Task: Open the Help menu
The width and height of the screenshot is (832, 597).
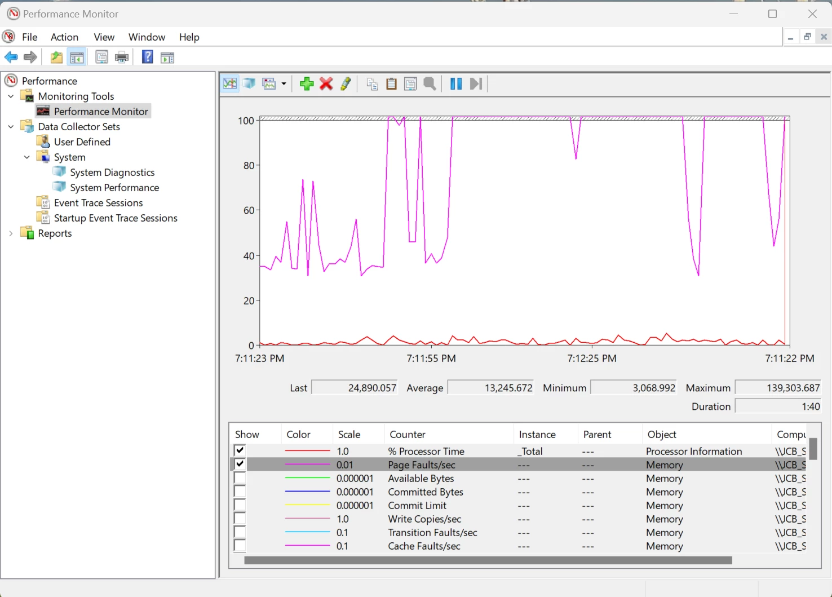Action: point(189,37)
